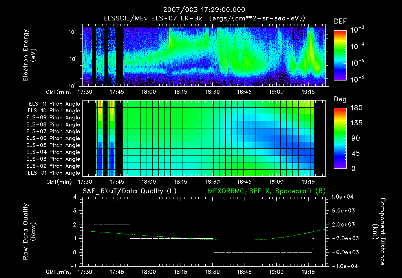Click the data quality line segment at level 2
The width and height of the screenshot is (402, 278).
[x=112, y=225]
